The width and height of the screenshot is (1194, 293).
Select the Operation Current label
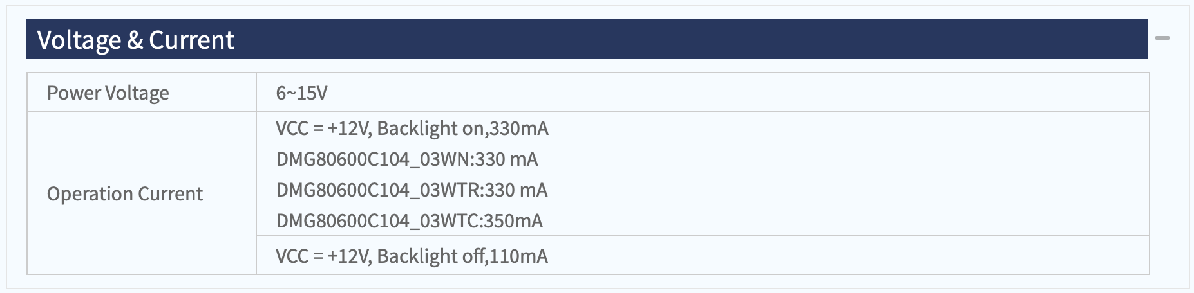coord(125,193)
